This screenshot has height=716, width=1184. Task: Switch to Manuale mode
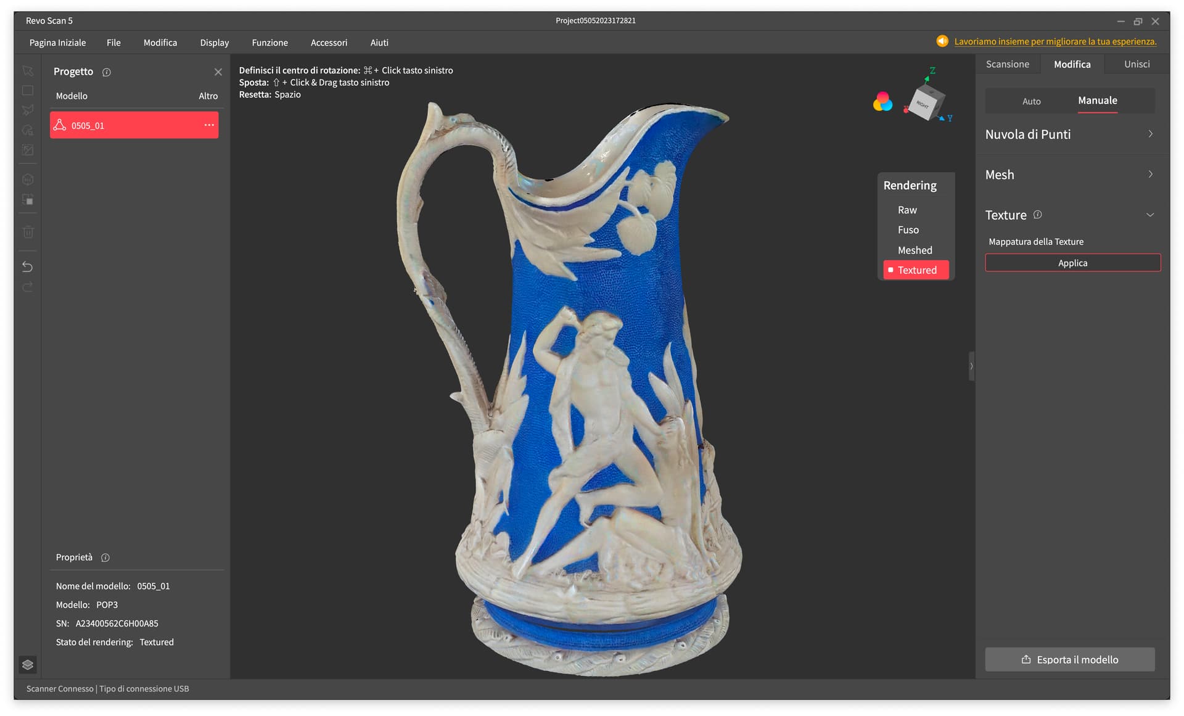pyautogui.click(x=1098, y=101)
